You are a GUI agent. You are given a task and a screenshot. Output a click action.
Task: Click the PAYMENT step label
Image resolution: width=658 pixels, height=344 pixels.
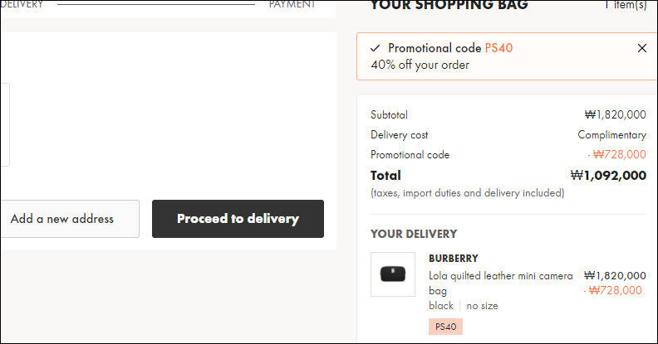coord(292,5)
